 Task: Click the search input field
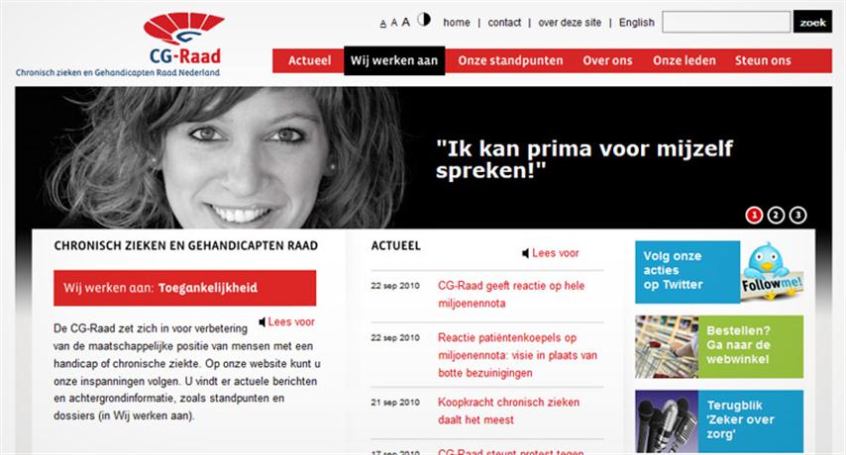coord(726,22)
